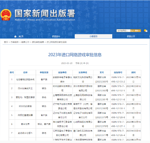Screen dimensions: 150x143
Task: Click the 出版物号 column header
Action: pos(118,73)
